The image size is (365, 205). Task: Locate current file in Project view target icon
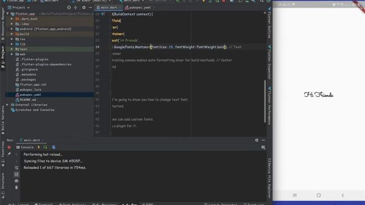69,7
